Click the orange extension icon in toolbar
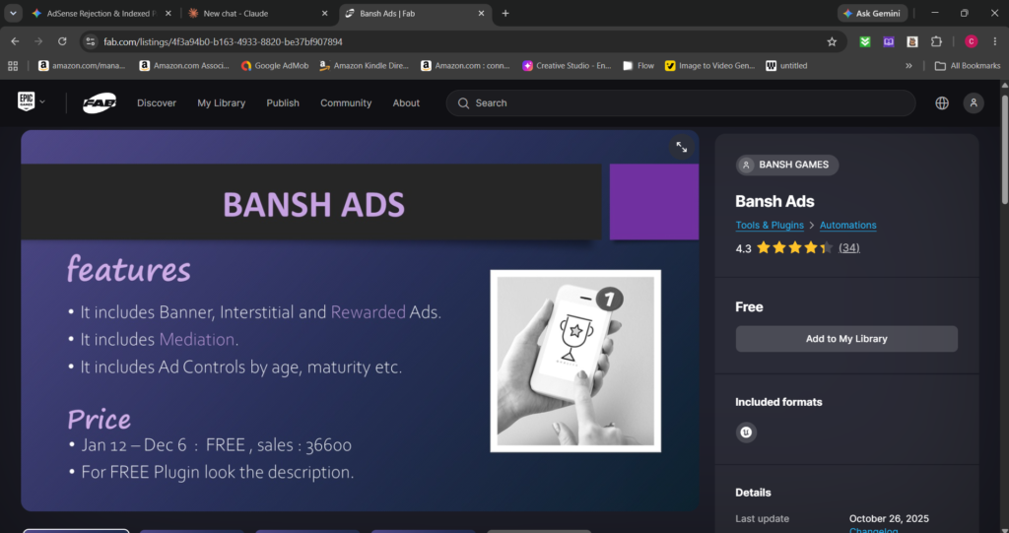 (x=912, y=41)
